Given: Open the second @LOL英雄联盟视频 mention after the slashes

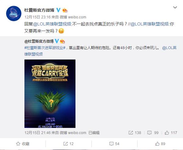Looking at the screenshot, I should [150, 24].
